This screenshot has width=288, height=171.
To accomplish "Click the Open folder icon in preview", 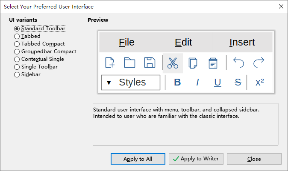I will [x=129, y=63].
